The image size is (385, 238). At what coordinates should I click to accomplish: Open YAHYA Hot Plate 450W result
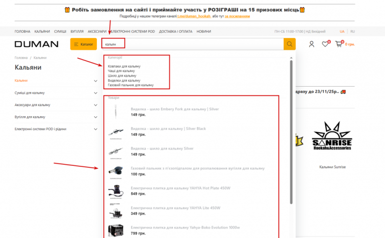(180, 188)
